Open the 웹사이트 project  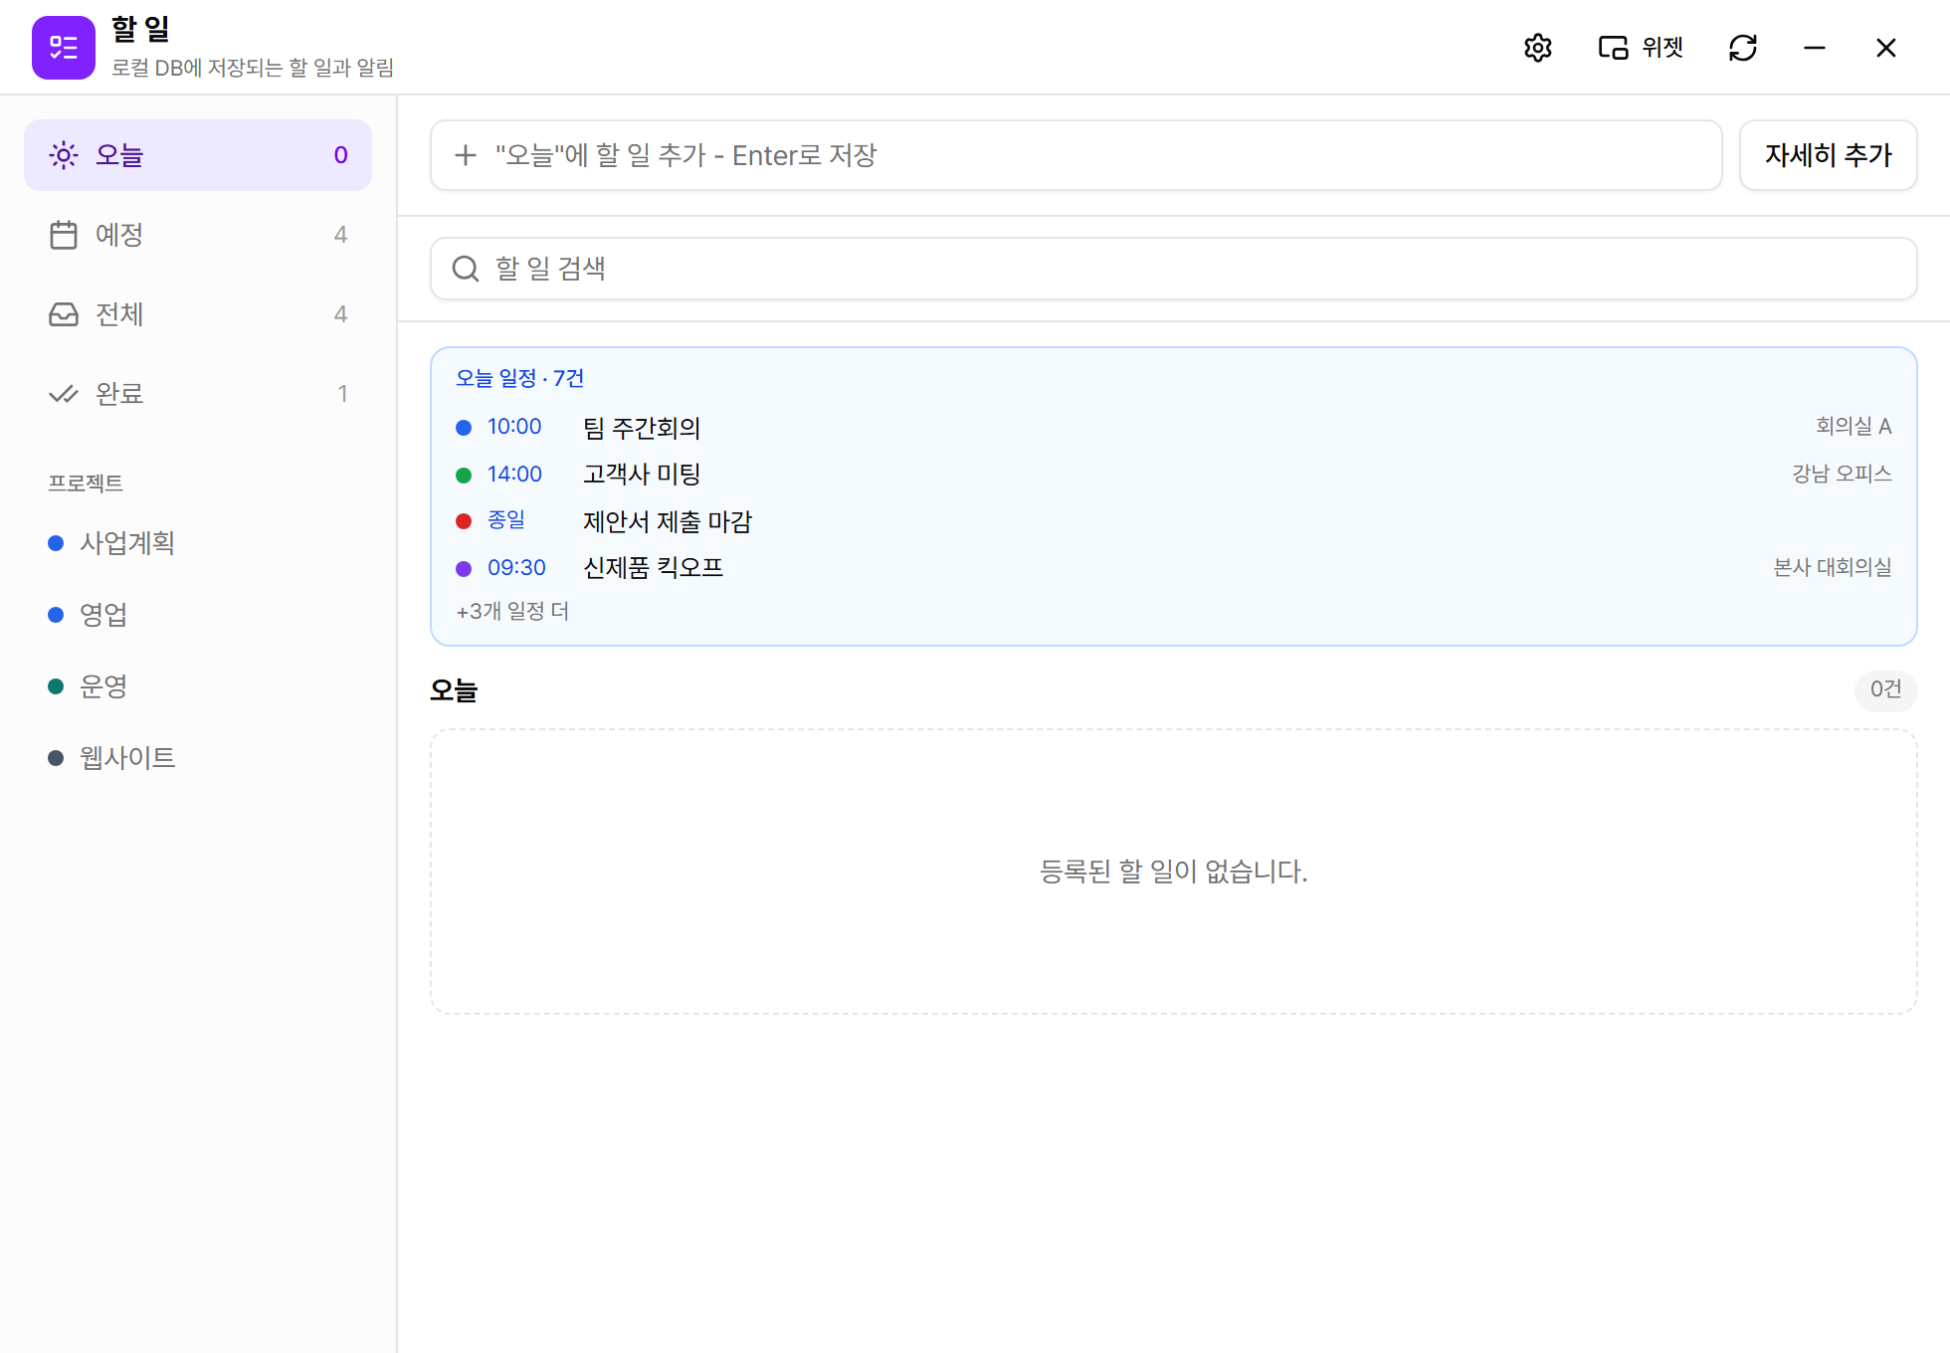point(198,758)
